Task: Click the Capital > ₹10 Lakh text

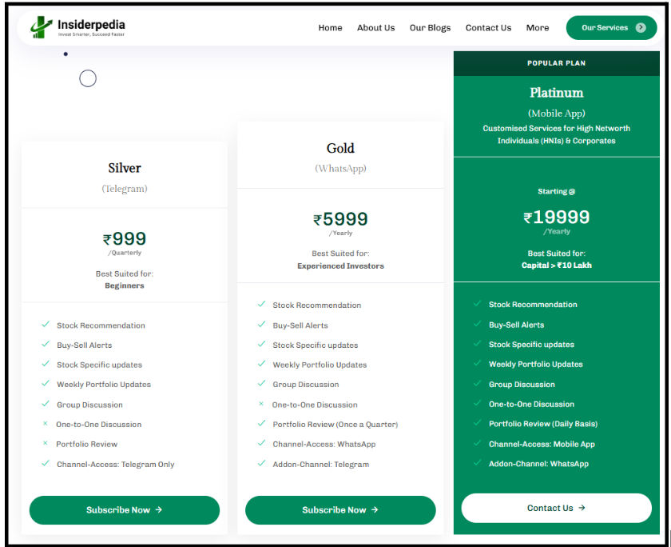Action: (x=556, y=266)
